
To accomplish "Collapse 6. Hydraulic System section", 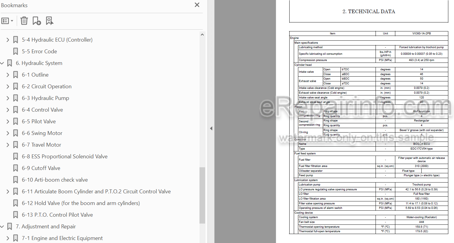I will point(2,63).
